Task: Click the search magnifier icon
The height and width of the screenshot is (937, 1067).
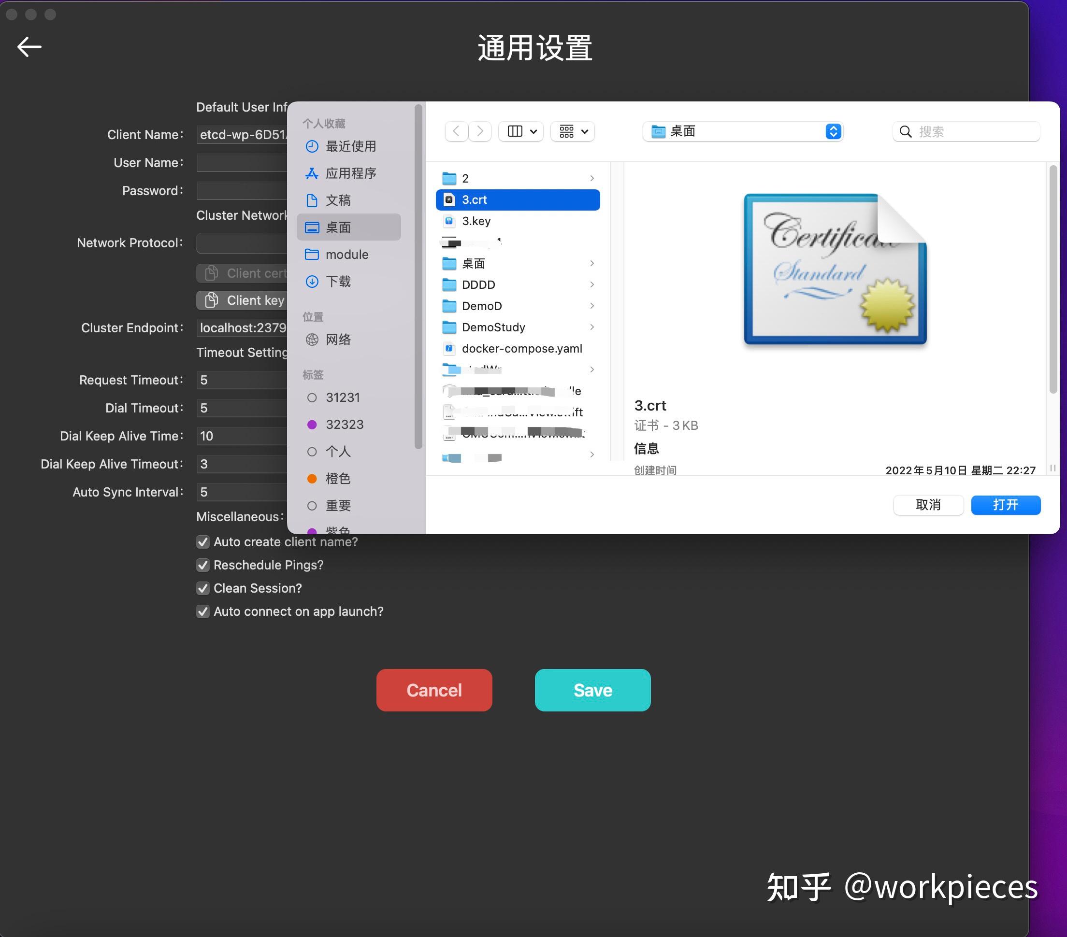Action: (x=905, y=131)
